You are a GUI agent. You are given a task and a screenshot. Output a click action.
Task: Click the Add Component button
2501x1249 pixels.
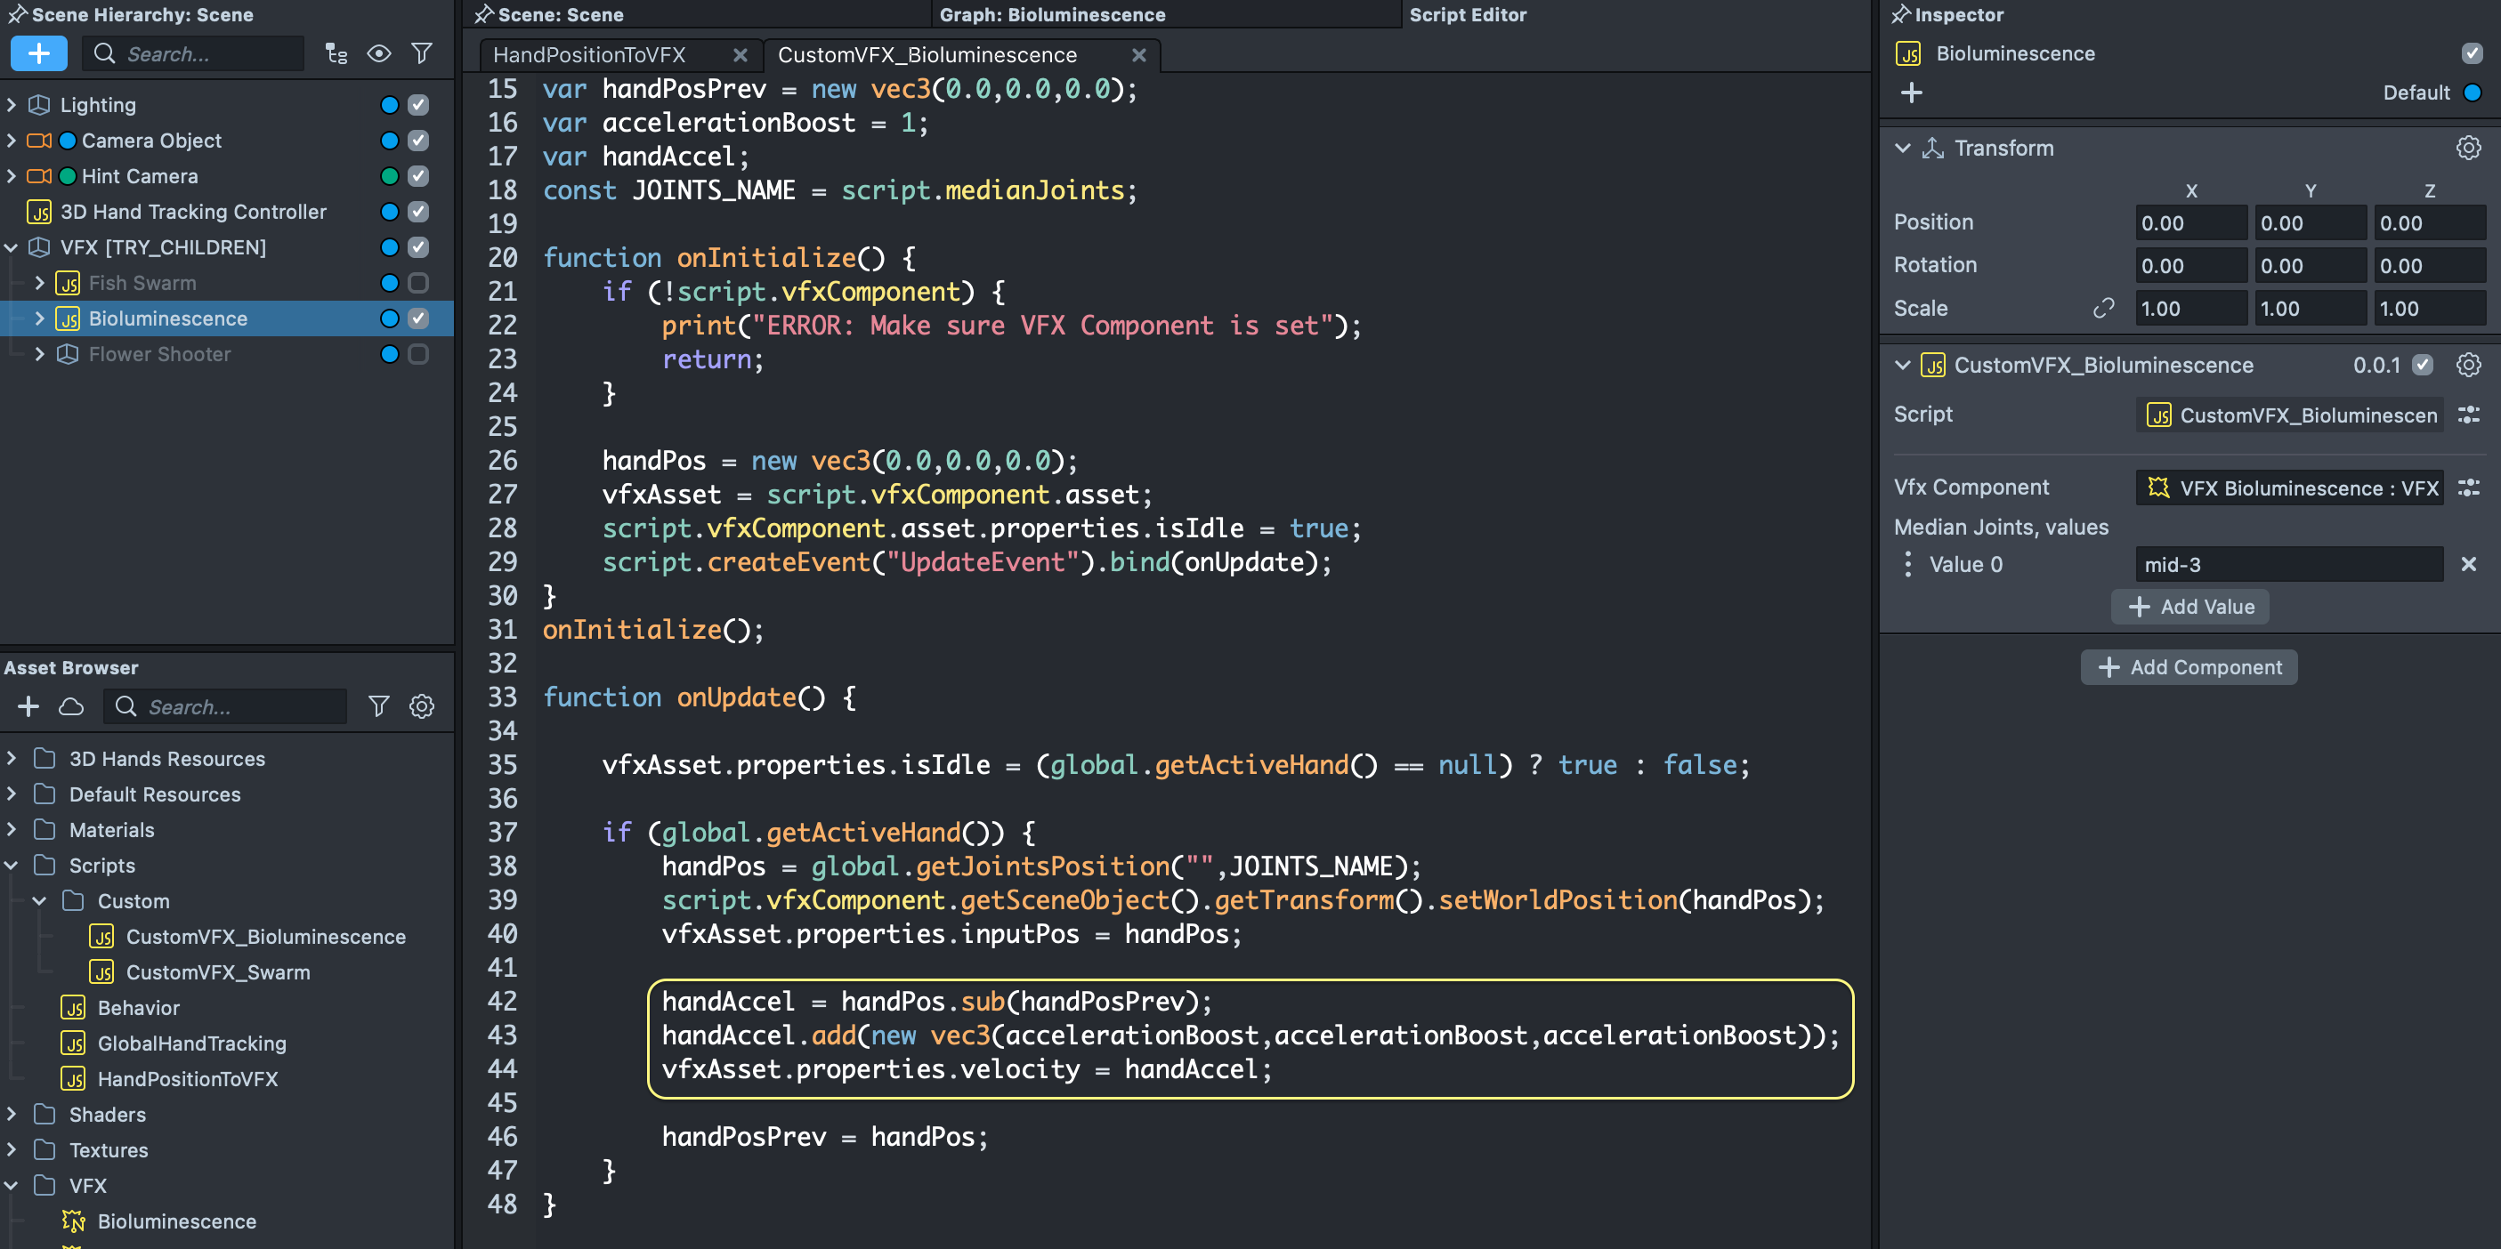click(2189, 668)
